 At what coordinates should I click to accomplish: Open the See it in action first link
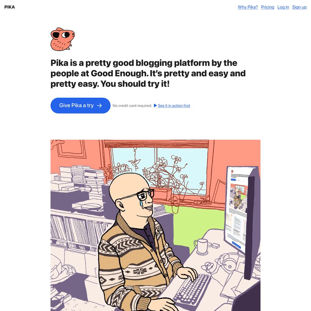click(x=174, y=106)
